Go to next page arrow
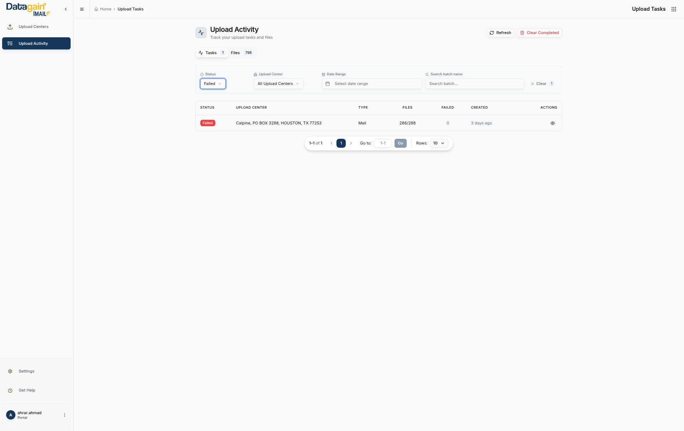Screen dimensions: 684x431 point(351,143)
